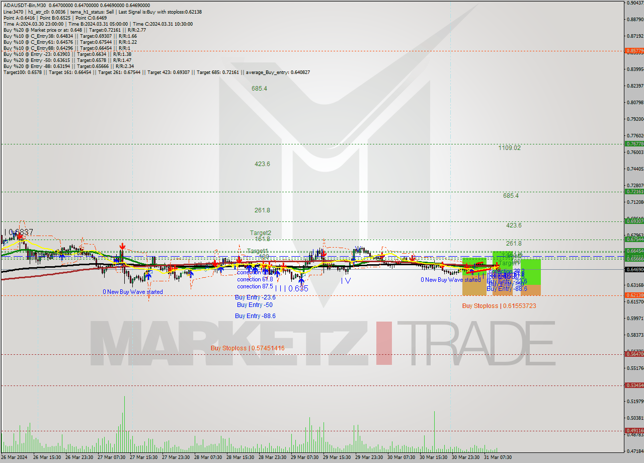
Task: Click '0 New Buy Wave started' near 27 Mar 15:30
Action: click(133, 292)
